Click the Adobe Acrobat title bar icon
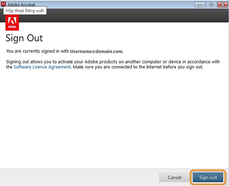The height and width of the screenshot is (186, 229). coord(3,4)
